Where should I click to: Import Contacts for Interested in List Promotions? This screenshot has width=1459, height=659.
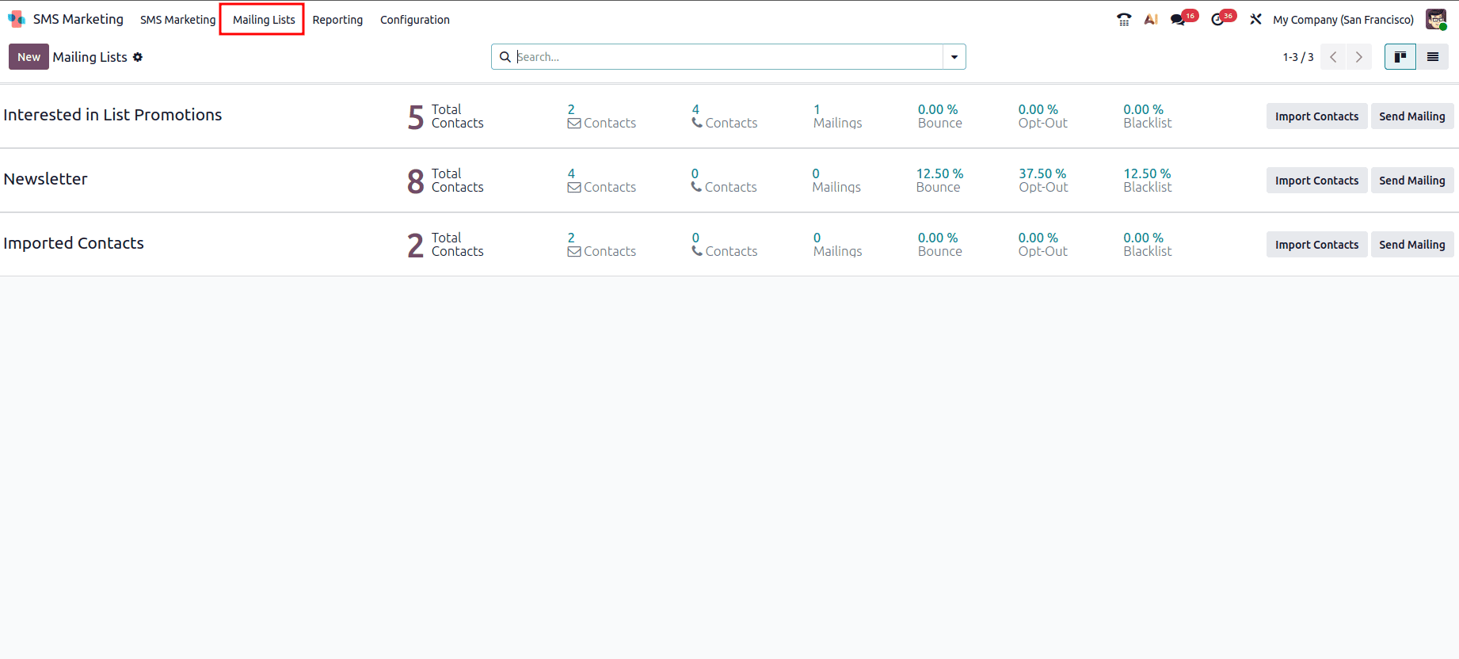1316,116
